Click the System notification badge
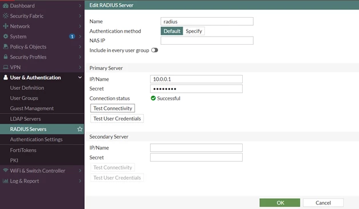 (72, 37)
